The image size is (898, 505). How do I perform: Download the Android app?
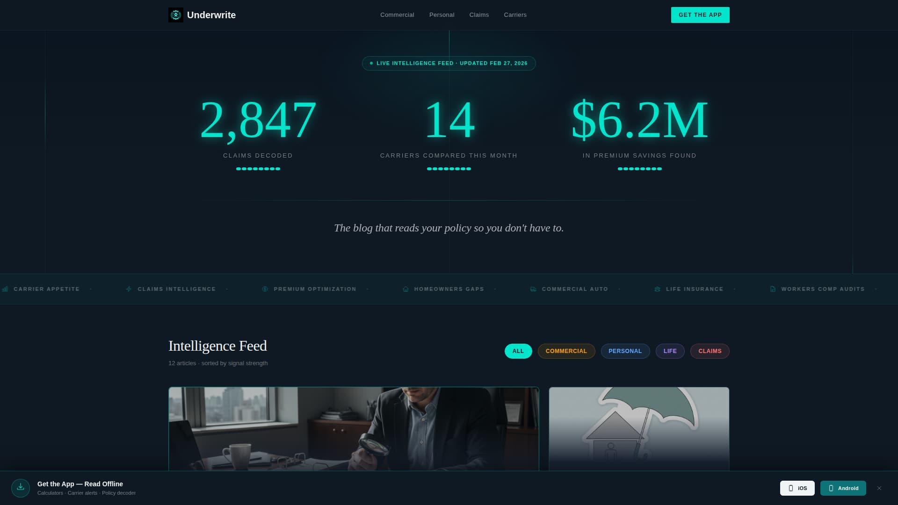click(843, 488)
